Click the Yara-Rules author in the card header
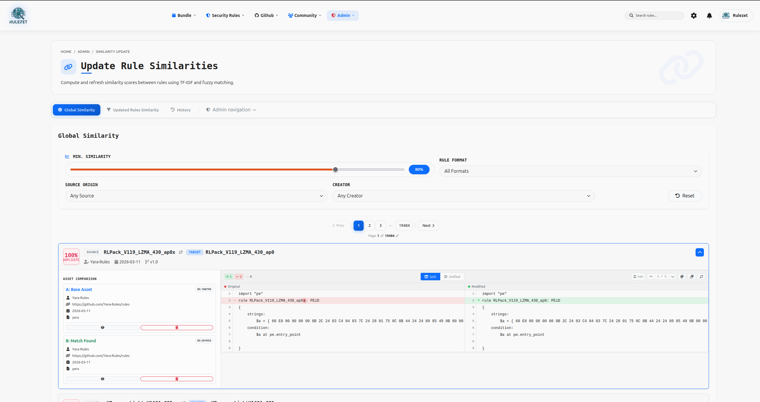Viewport: 760px width, 402px height. pos(100,262)
